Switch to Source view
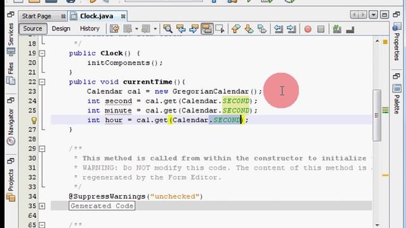 click(32, 28)
